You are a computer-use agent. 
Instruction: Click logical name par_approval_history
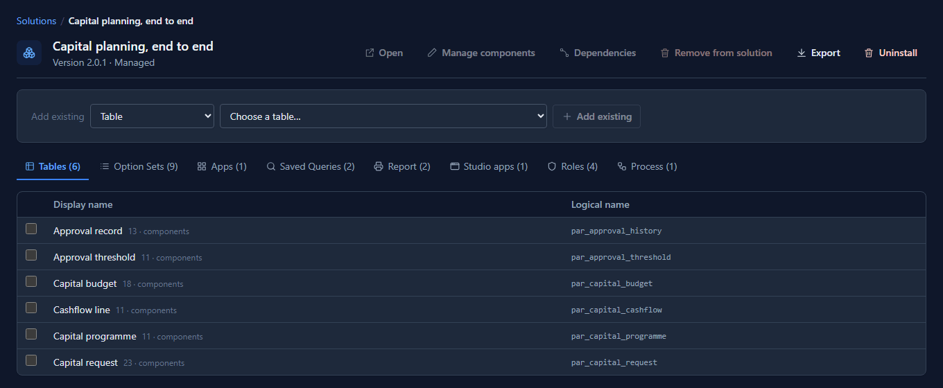point(616,231)
